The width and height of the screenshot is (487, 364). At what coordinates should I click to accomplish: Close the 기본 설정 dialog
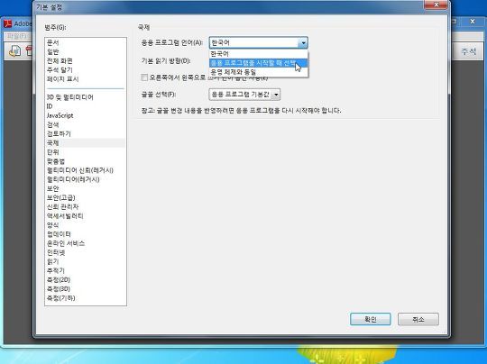click(x=436, y=5)
